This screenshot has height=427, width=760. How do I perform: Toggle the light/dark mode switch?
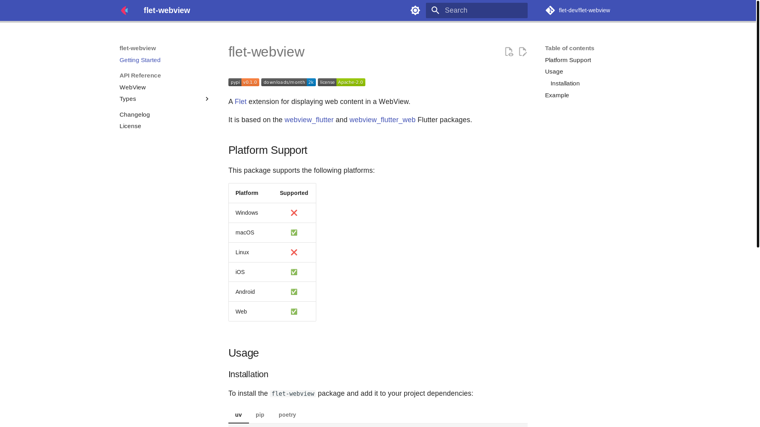pos(415,10)
